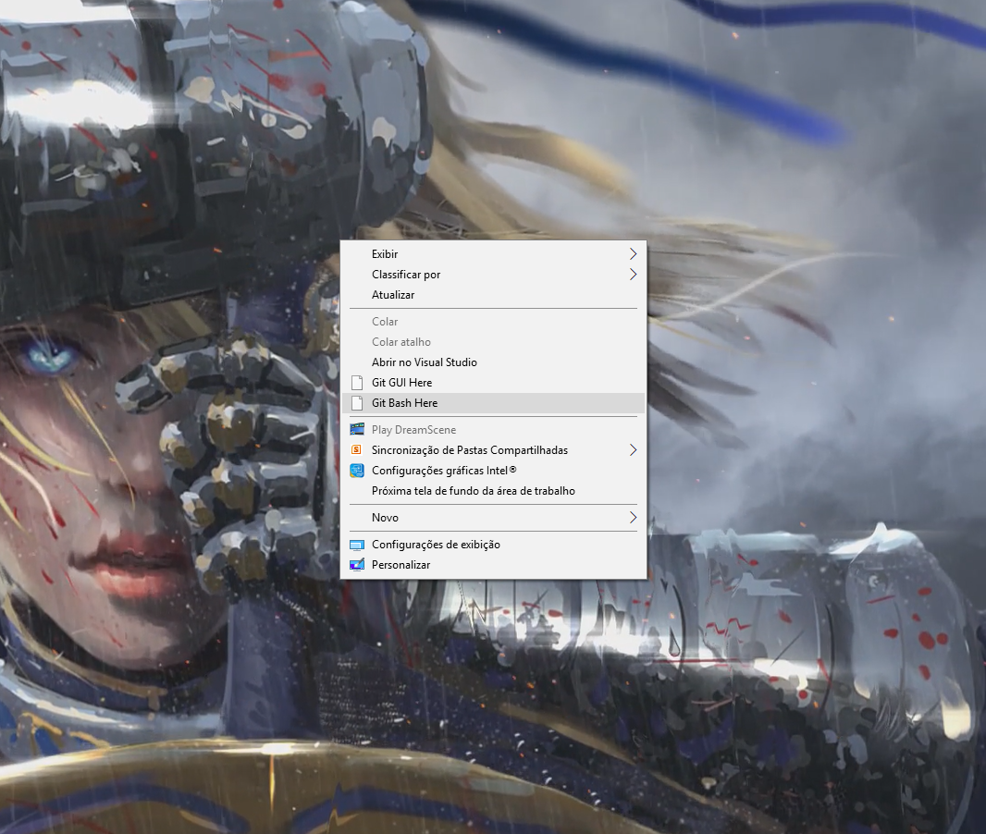The image size is (986, 834).
Task: Click the Personalizar icon
Action: pos(356,565)
